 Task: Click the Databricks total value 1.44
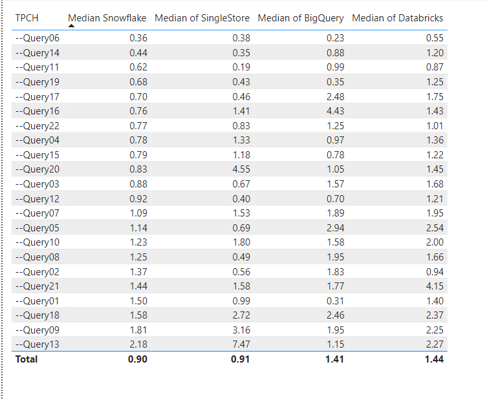point(434,359)
